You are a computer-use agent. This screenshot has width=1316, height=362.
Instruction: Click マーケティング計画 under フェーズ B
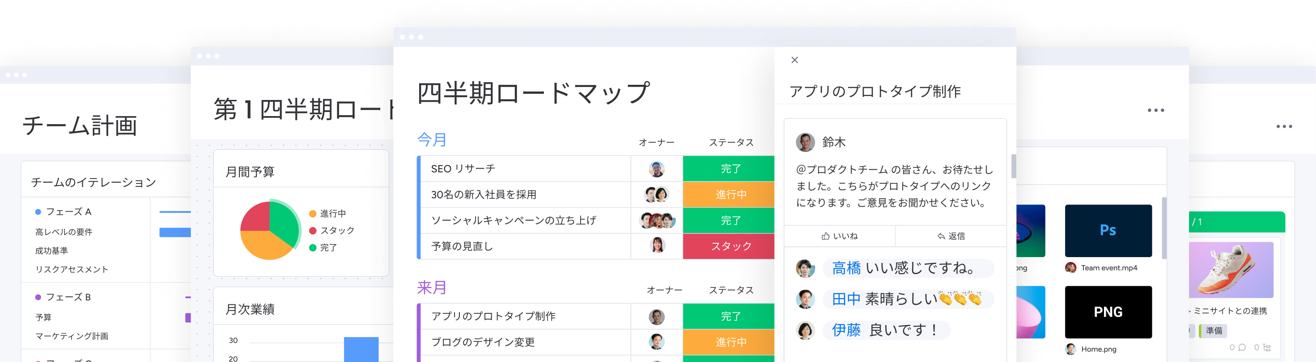coord(72,336)
